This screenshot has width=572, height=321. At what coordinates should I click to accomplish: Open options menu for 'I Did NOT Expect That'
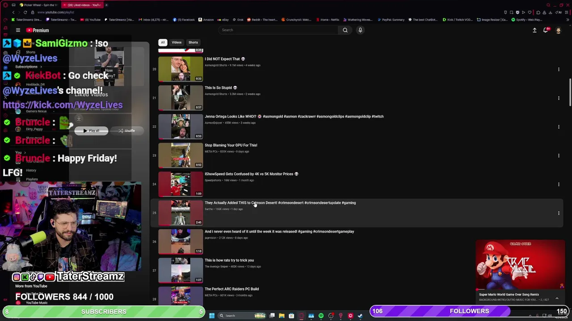pyautogui.click(x=559, y=69)
